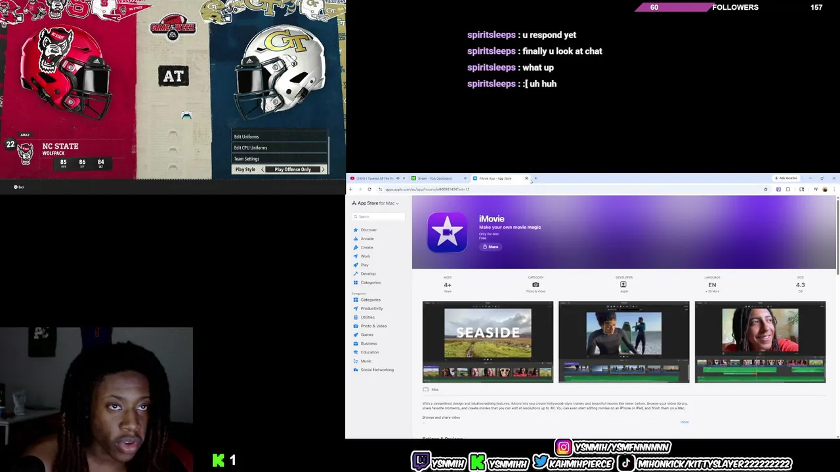Click the iMovie app icon

pos(447,232)
